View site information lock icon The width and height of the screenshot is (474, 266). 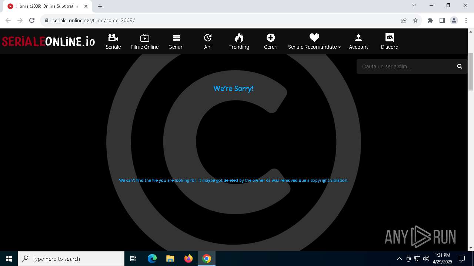tap(47, 20)
